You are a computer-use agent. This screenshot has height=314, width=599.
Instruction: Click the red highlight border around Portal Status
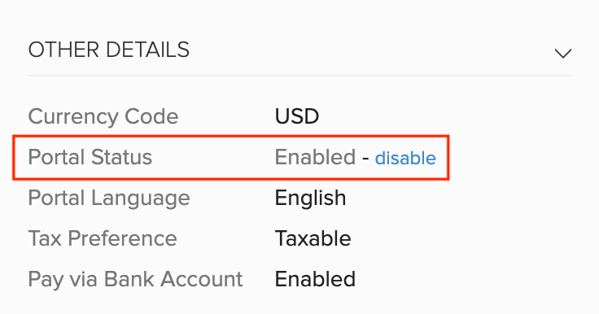[x=231, y=136]
